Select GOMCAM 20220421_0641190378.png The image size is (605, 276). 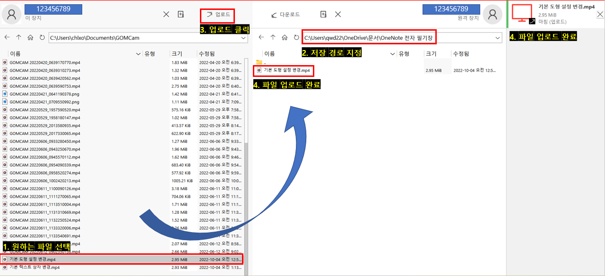44,94
